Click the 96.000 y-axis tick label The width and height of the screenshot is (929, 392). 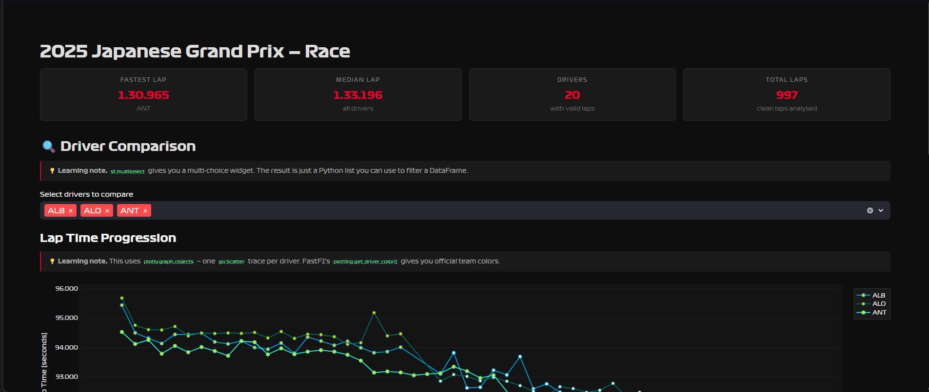coord(66,288)
